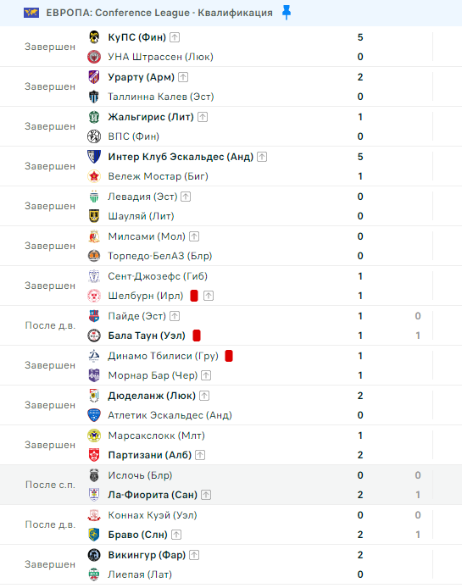Open the Дюделанж (Люк) match details
The image size is (462, 588).
tap(231, 405)
